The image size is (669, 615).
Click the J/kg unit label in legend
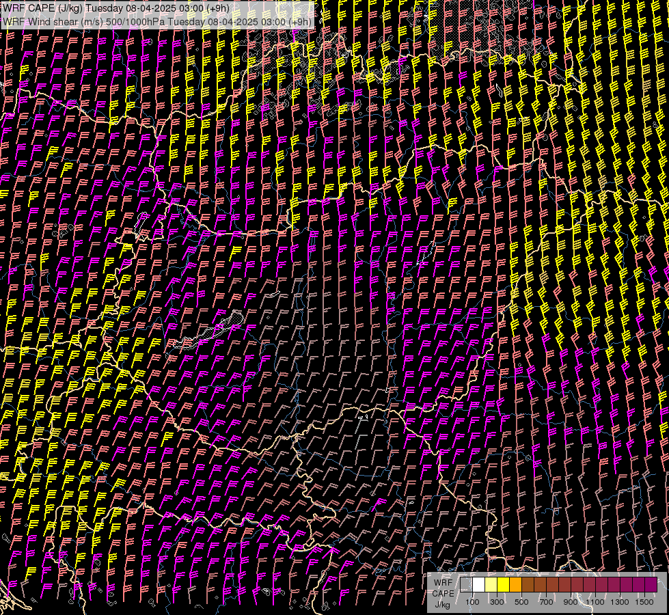(x=442, y=604)
